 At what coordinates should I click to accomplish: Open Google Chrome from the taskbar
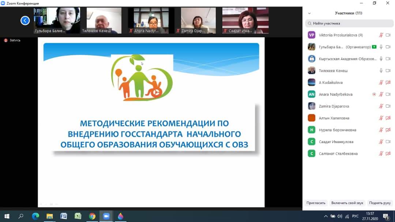click(92, 217)
